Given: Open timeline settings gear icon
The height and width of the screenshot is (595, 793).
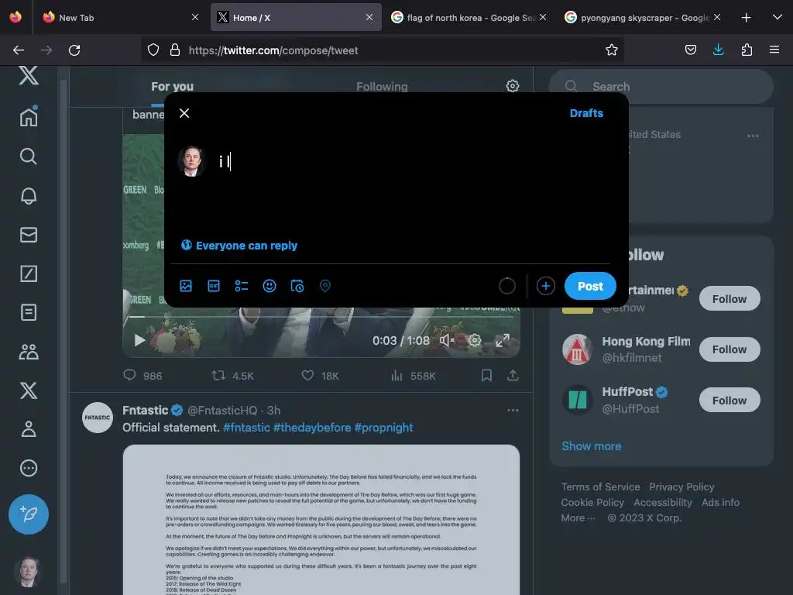Looking at the screenshot, I should (513, 86).
